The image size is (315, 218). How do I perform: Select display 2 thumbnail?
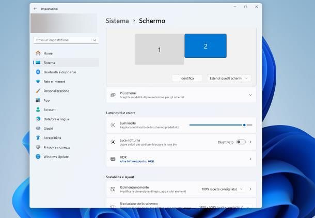point(206,46)
